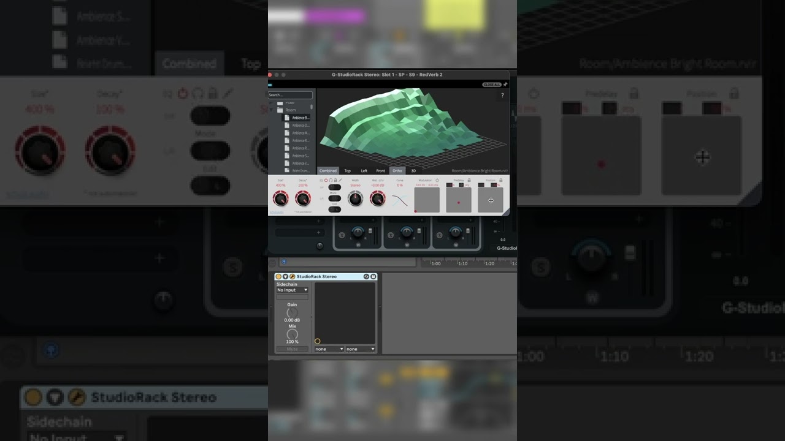
Task: Solo the first StudioRack slot with S
Action: coord(342,235)
